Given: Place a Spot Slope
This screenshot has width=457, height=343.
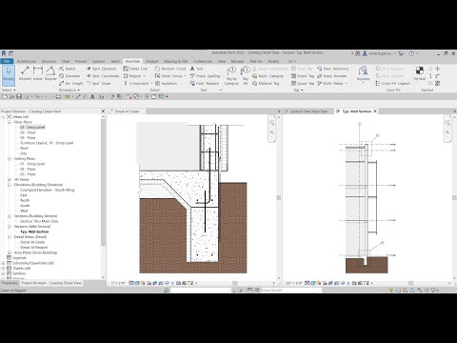Looking at the screenshot, I should (x=99, y=83).
